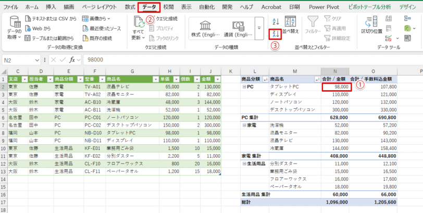Collapse the 家電 group in pivot
The width and height of the screenshot is (423, 213).
[244, 125]
